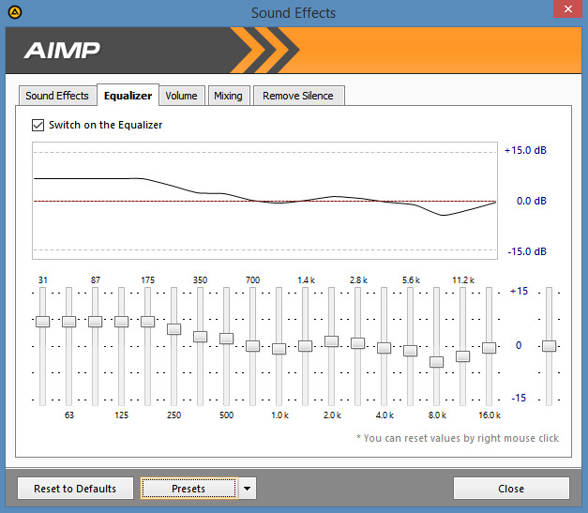The image size is (588, 513).
Task: Click the equalizer frequency response curve graph
Action: [264, 201]
